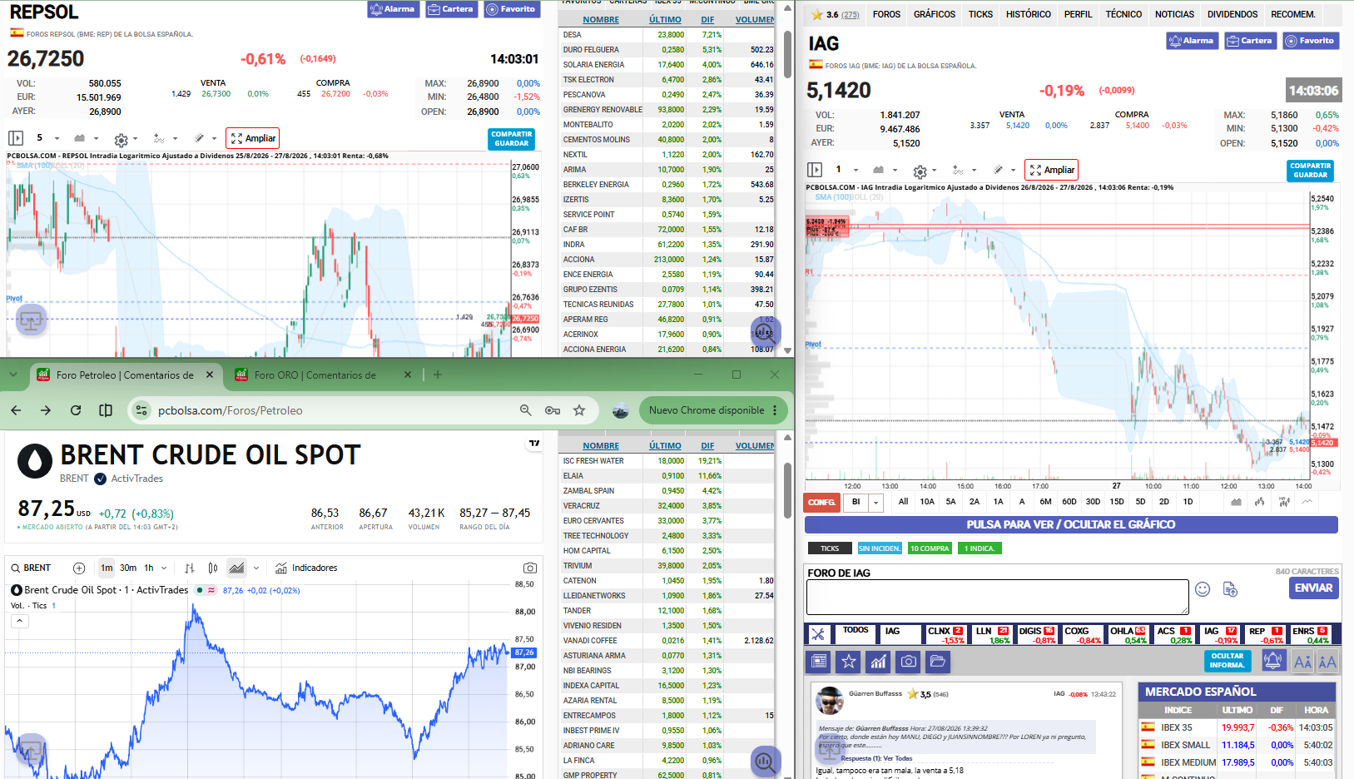This screenshot has width=1354, height=779.
Task: Select the 30m timeframe on Brent chart
Action: (x=128, y=568)
